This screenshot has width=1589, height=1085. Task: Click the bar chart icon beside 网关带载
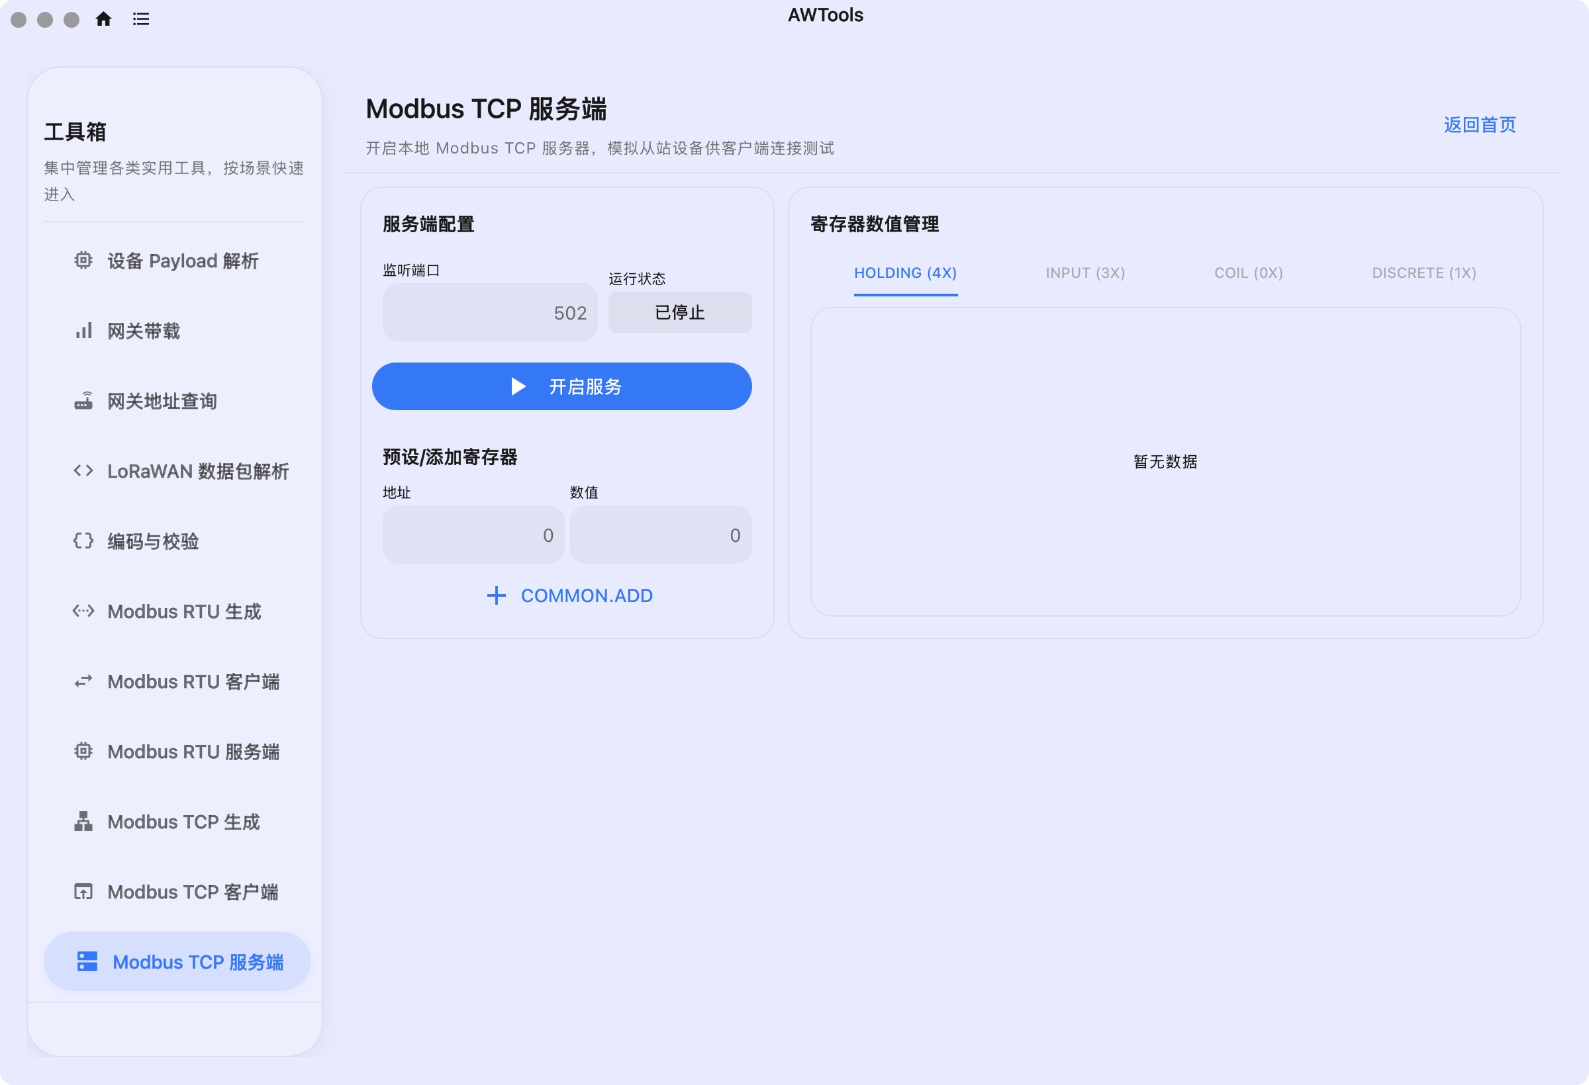(x=83, y=331)
